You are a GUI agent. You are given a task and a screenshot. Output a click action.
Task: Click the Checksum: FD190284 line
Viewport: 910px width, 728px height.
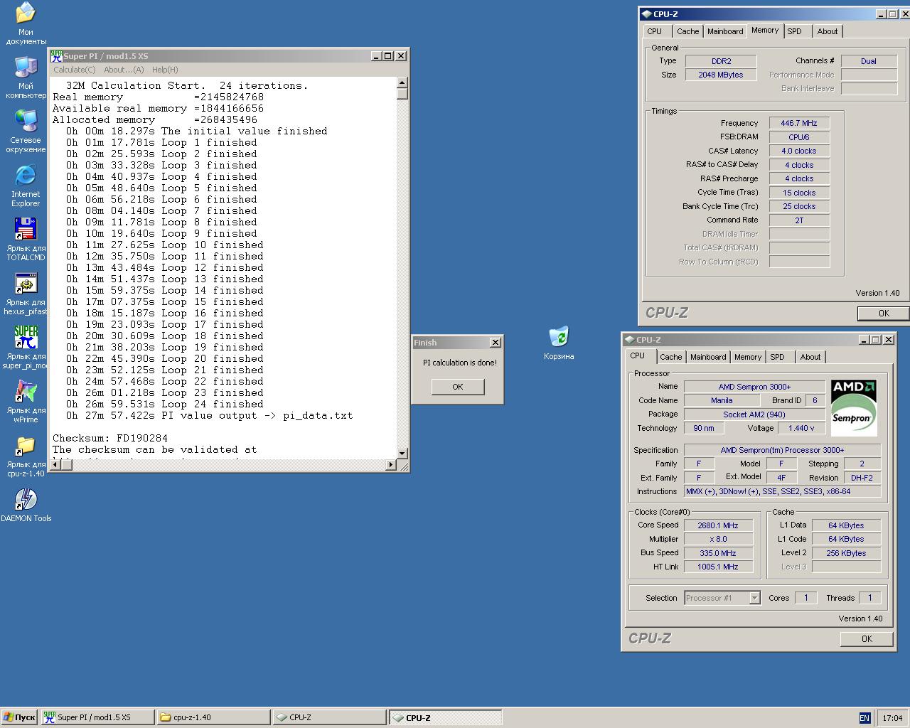[x=109, y=438]
